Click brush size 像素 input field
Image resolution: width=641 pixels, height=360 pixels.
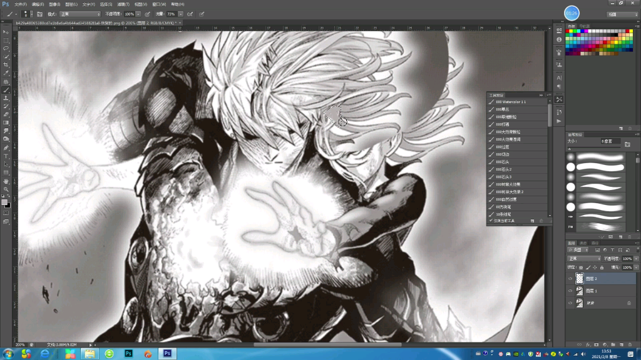[610, 141]
